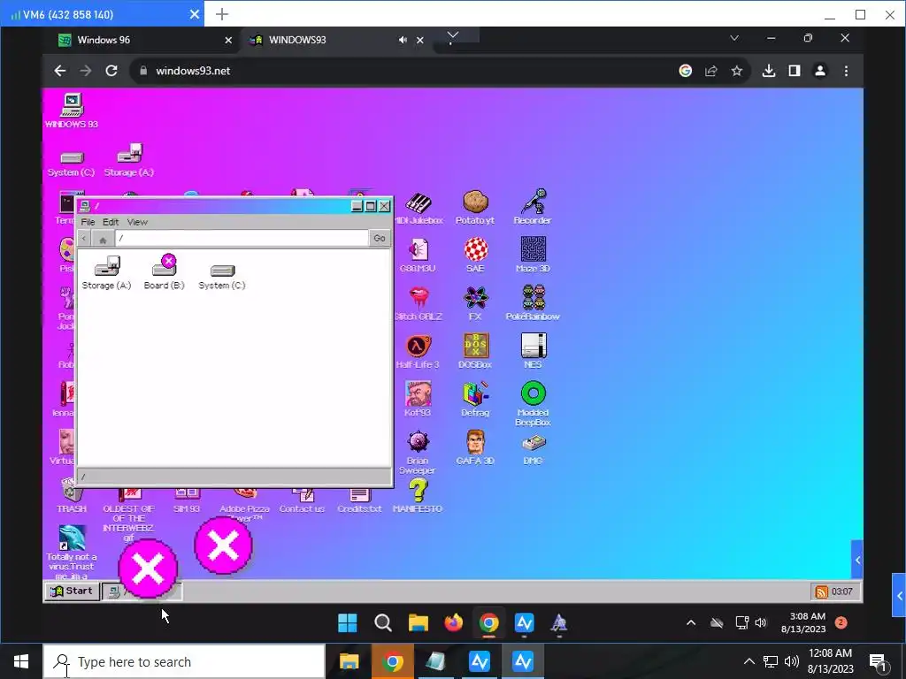Launch the PokéRainbow icon

(x=533, y=303)
